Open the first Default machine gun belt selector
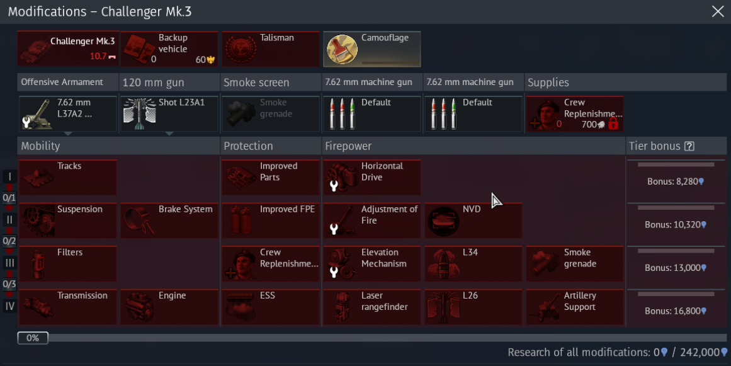The image size is (731, 366). coord(371,114)
